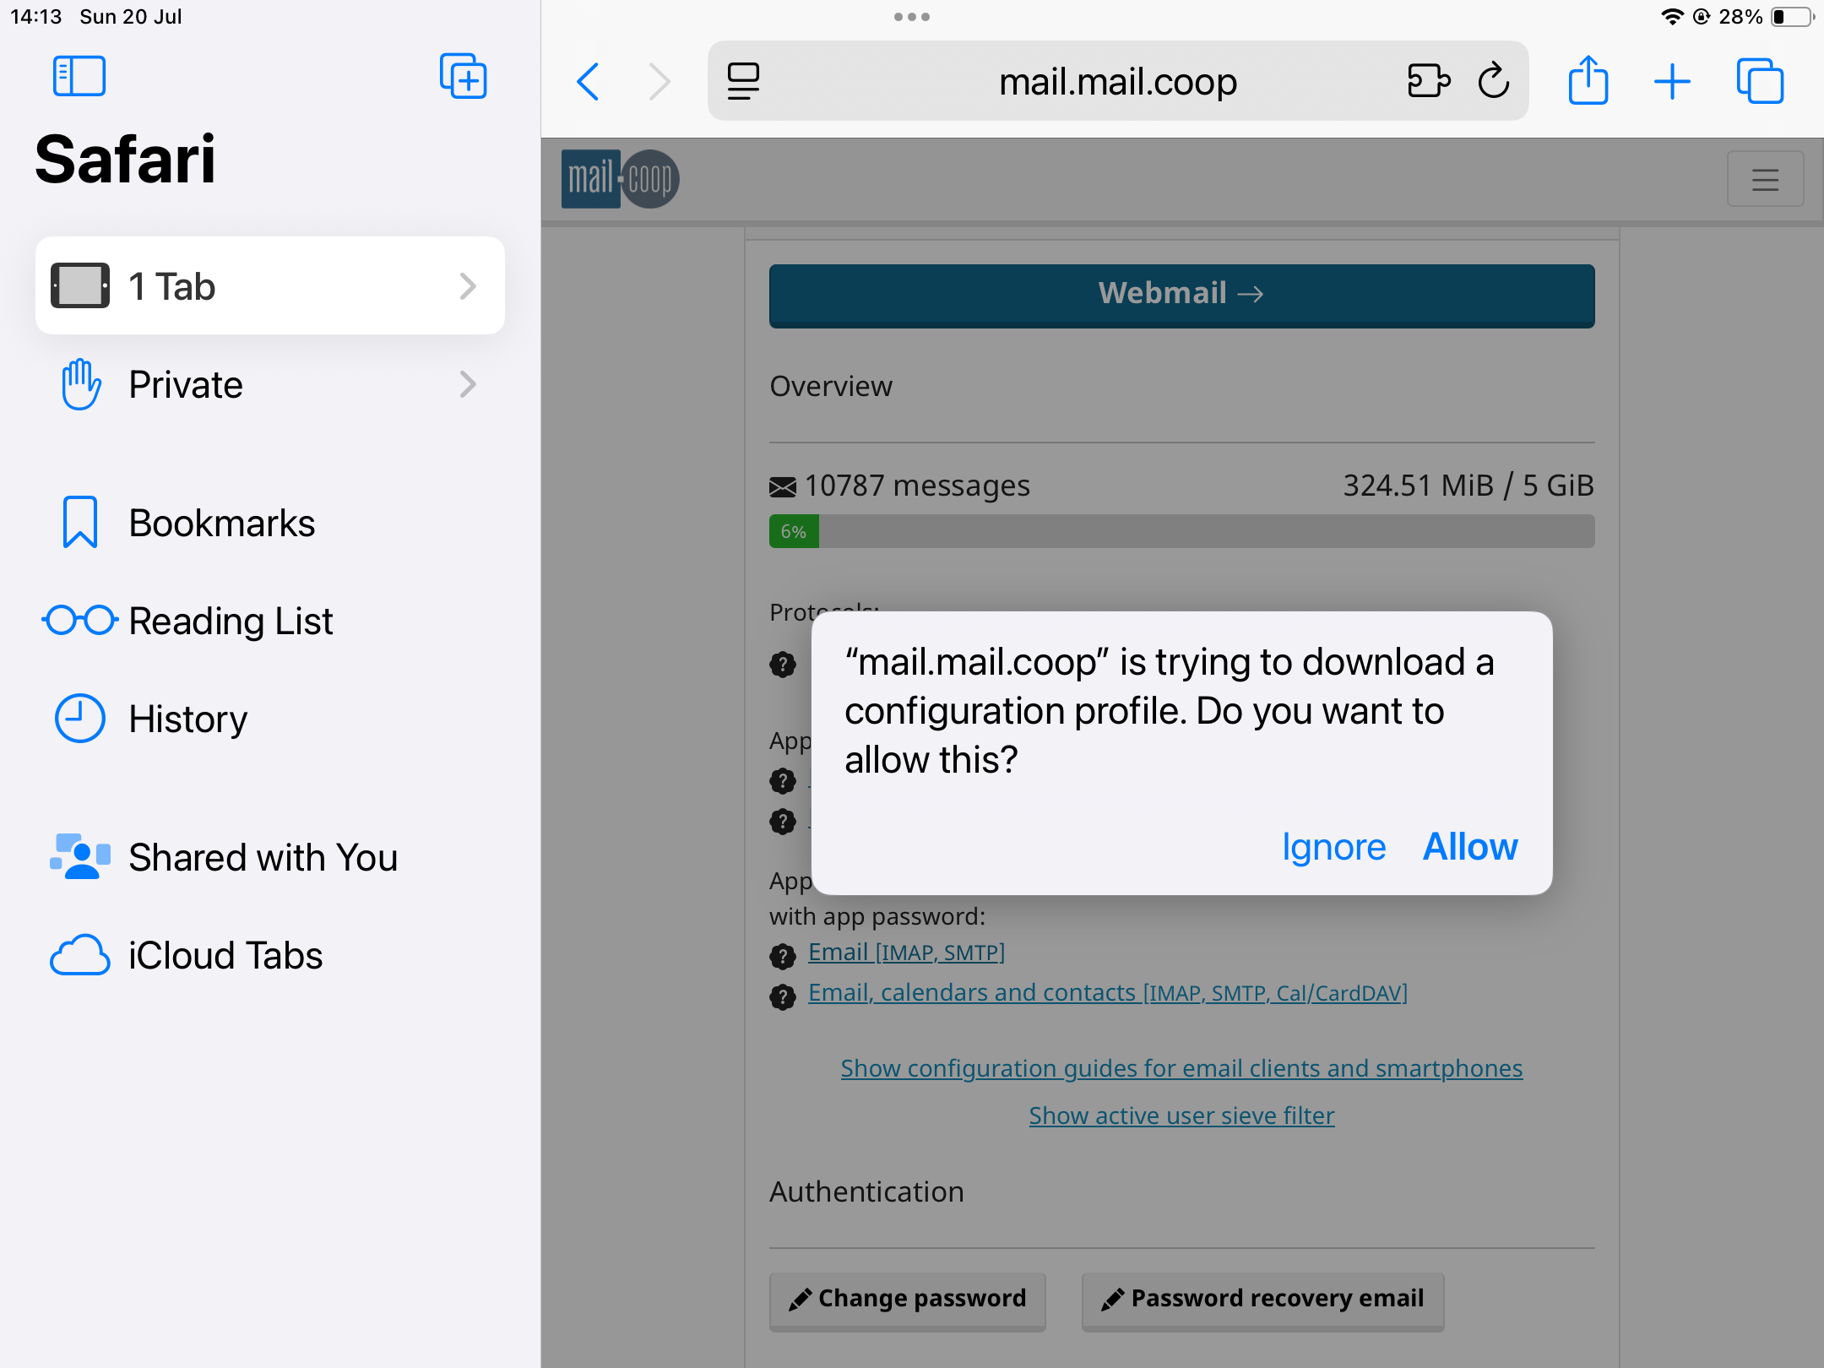Tap the mail.mail.coop address field
1824x1368 pixels.
(1117, 81)
